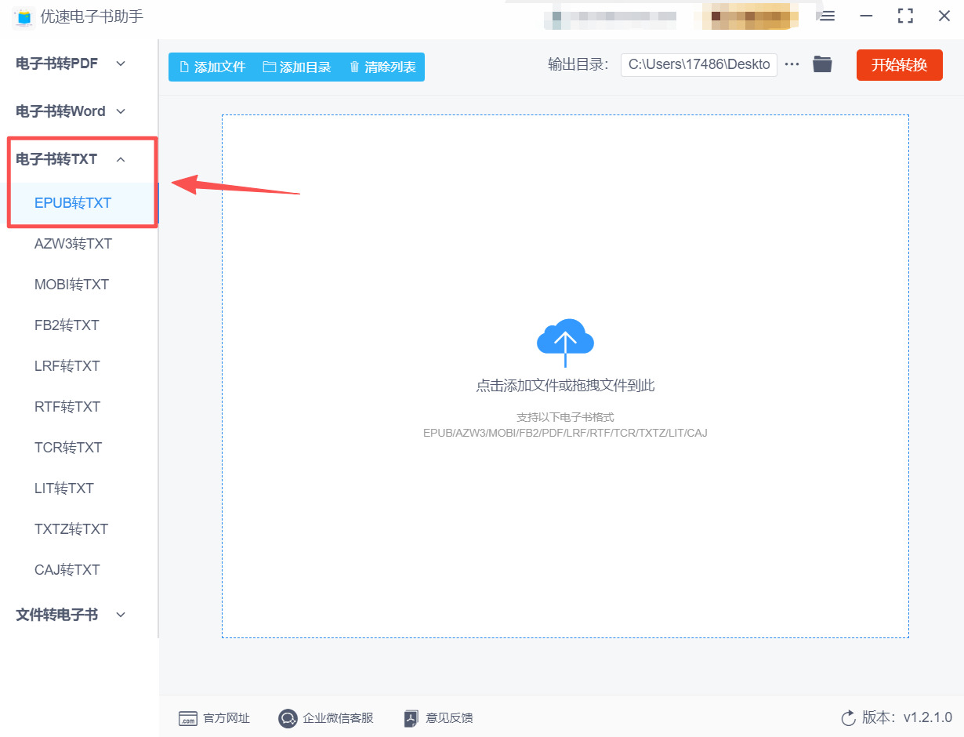The image size is (964, 737).
Task: Select the MOBI转TXT conversion mode
Action: coord(71,284)
